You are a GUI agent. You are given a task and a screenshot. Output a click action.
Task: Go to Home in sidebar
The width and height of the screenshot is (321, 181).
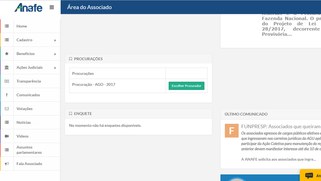22,26
